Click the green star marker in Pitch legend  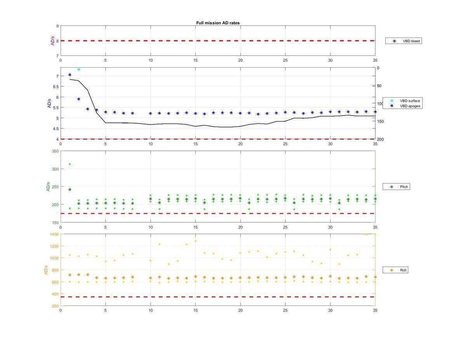[x=391, y=187]
